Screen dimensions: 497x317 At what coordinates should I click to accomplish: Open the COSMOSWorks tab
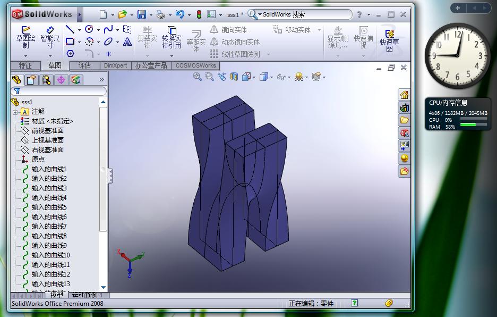pos(195,66)
